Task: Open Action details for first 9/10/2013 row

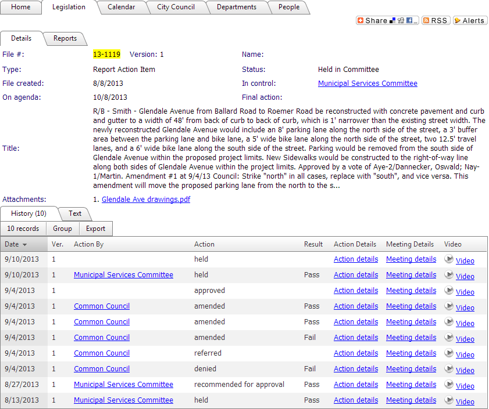Action: coord(356,259)
